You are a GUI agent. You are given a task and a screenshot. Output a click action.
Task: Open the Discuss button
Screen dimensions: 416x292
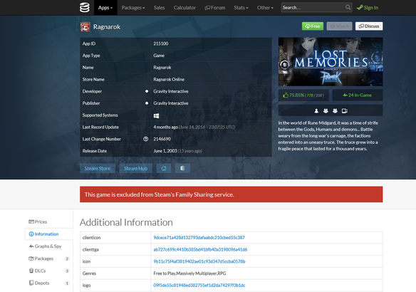point(369,26)
